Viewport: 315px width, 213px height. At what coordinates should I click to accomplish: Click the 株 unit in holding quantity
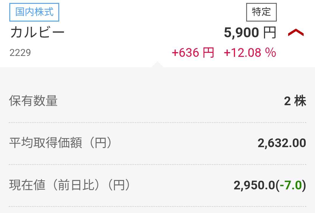[300, 101]
